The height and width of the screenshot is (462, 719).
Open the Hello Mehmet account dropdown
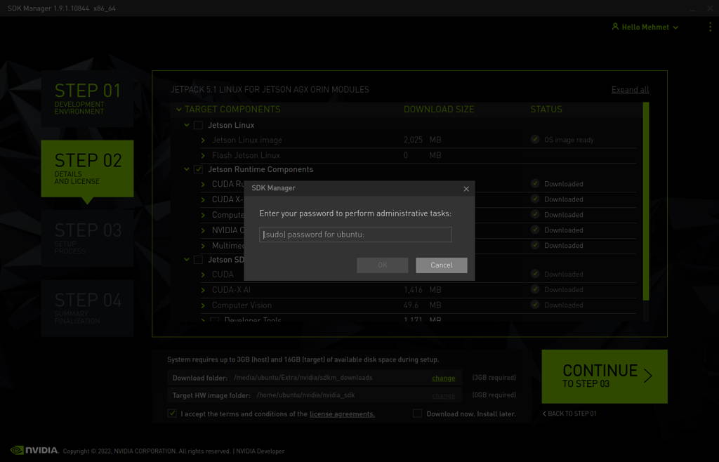(645, 27)
